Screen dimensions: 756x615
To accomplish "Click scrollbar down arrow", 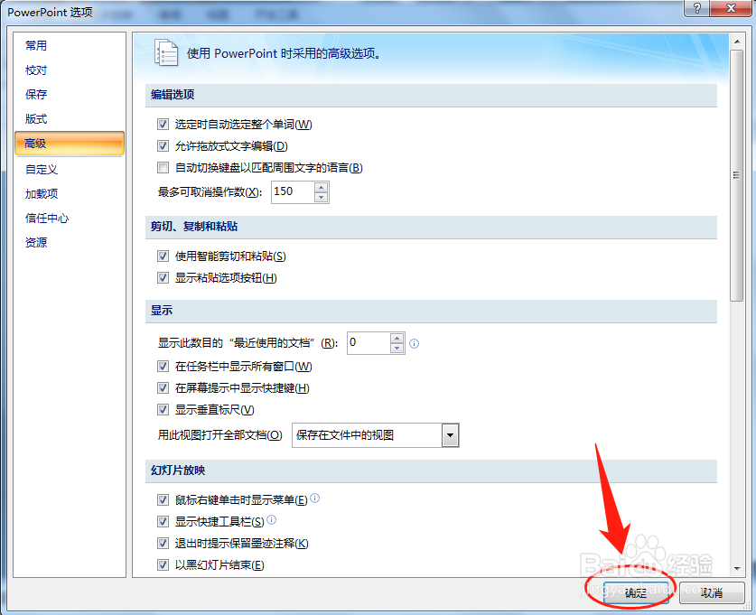I will 737,569.
